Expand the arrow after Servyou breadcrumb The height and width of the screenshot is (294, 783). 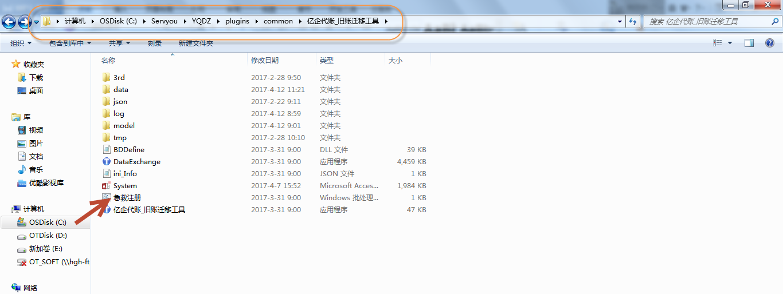click(185, 21)
